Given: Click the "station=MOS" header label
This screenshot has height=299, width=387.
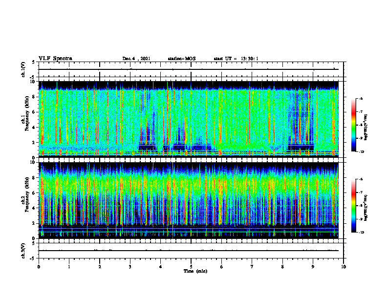Looking at the screenshot, I should [x=182, y=59].
